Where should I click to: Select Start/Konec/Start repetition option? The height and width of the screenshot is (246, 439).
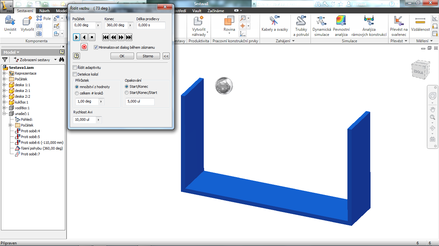click(127, 93)
